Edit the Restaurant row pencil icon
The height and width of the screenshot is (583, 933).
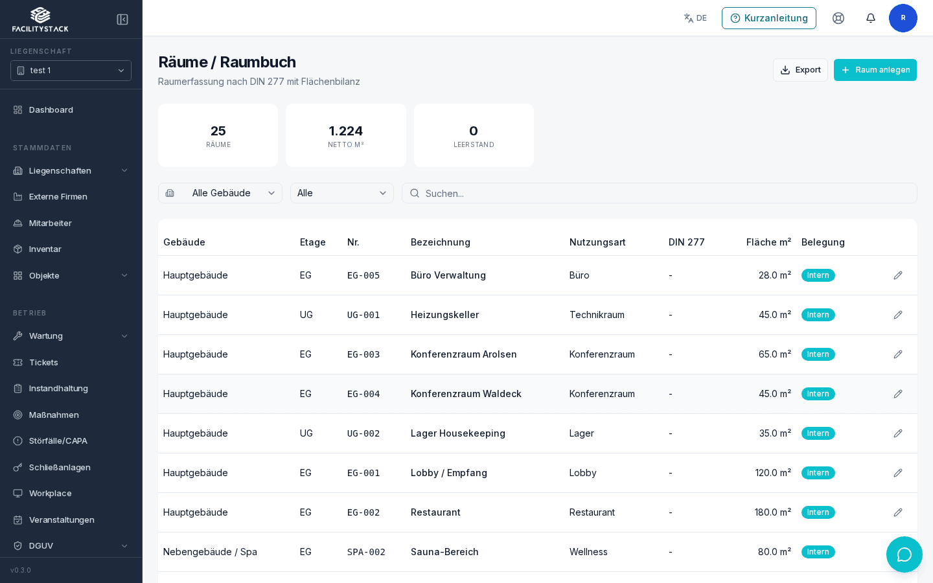(898, 512)
